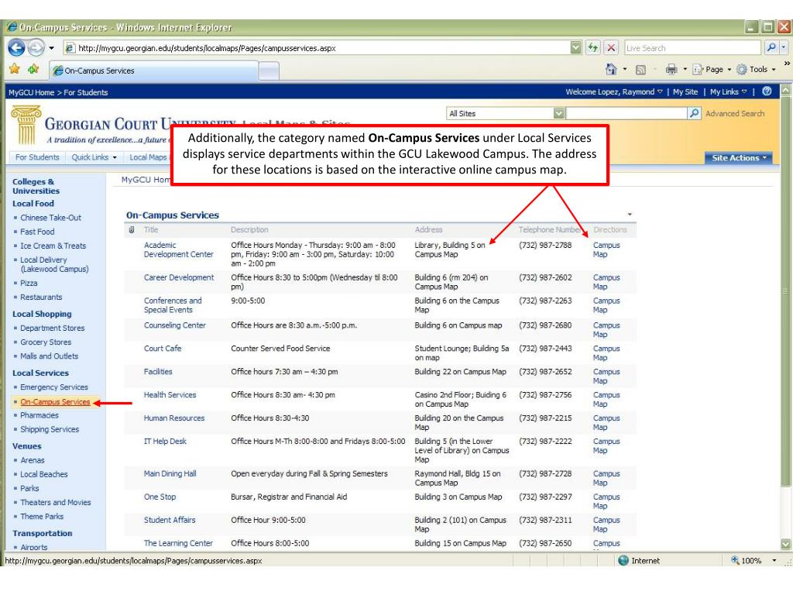Click the Favorites Center star icon
Screen dimensions: 793x595
15,69
